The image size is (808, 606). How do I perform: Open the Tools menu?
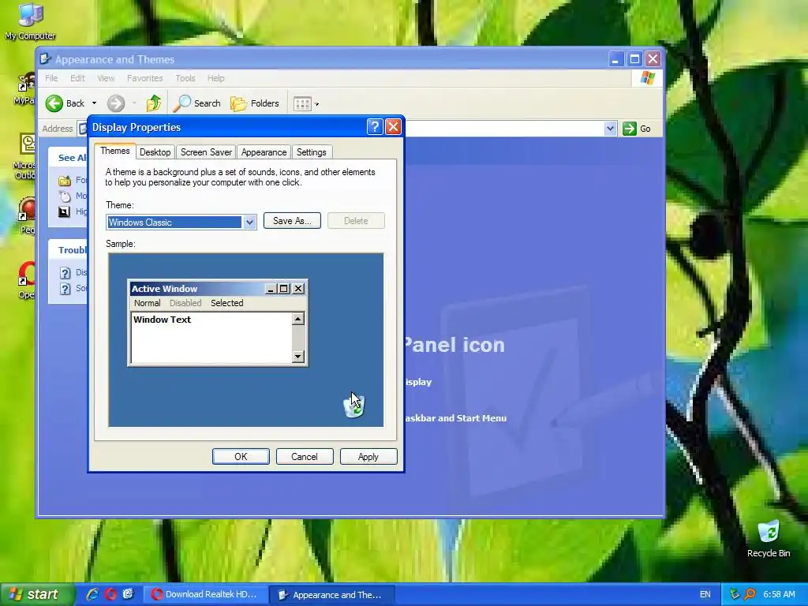185,78
